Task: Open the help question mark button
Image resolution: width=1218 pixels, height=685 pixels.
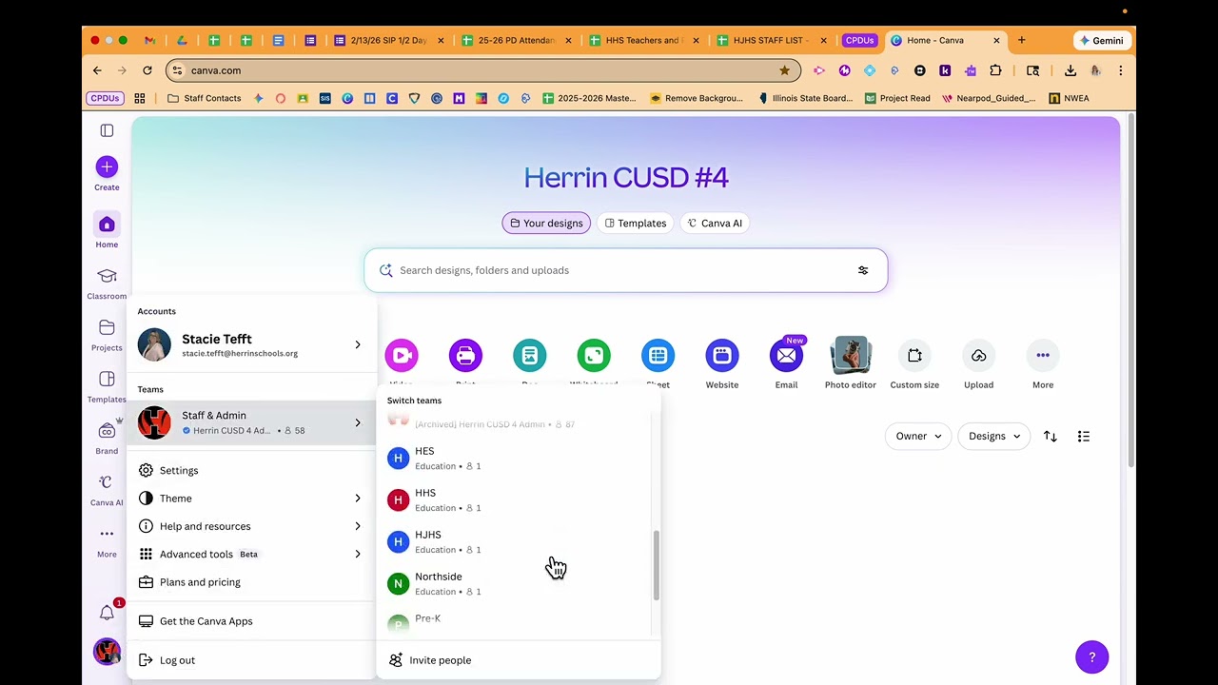Action: pos(1092,657)
